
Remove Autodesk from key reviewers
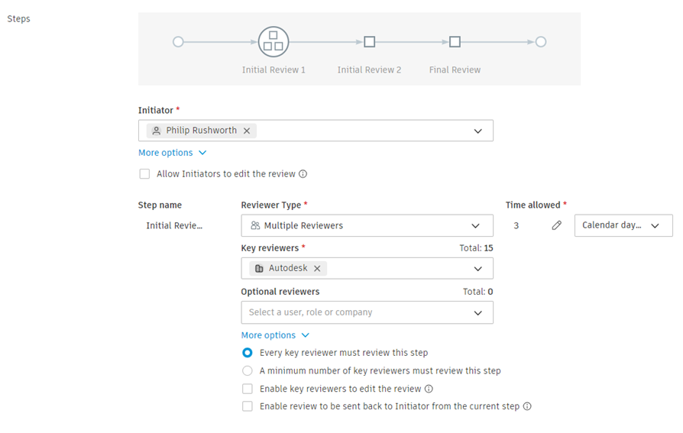[317, 269]
